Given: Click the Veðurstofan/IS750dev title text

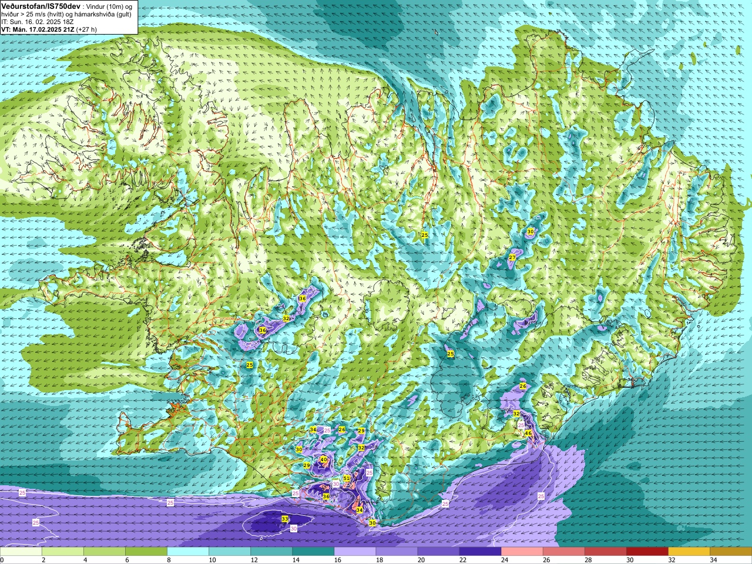Looking at the screenshot, I should [x=41, y=5].
